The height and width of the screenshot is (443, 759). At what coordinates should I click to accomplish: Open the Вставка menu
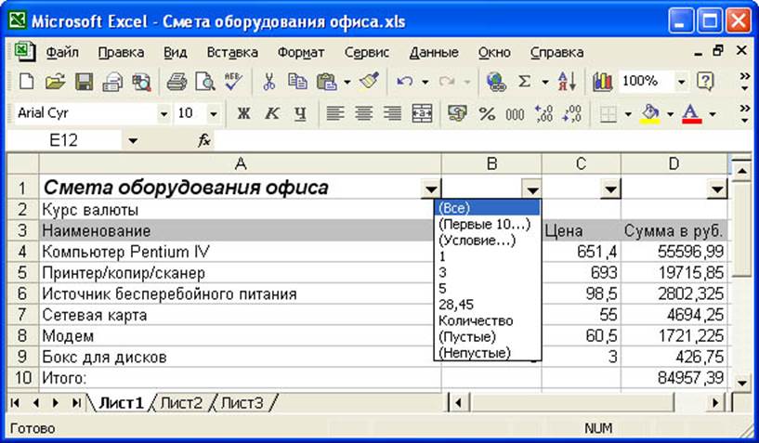pos(232,52)
